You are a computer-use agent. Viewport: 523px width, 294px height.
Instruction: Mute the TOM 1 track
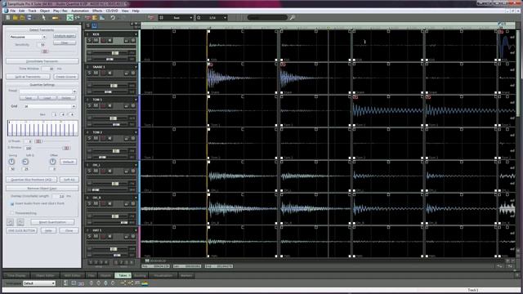96,105
